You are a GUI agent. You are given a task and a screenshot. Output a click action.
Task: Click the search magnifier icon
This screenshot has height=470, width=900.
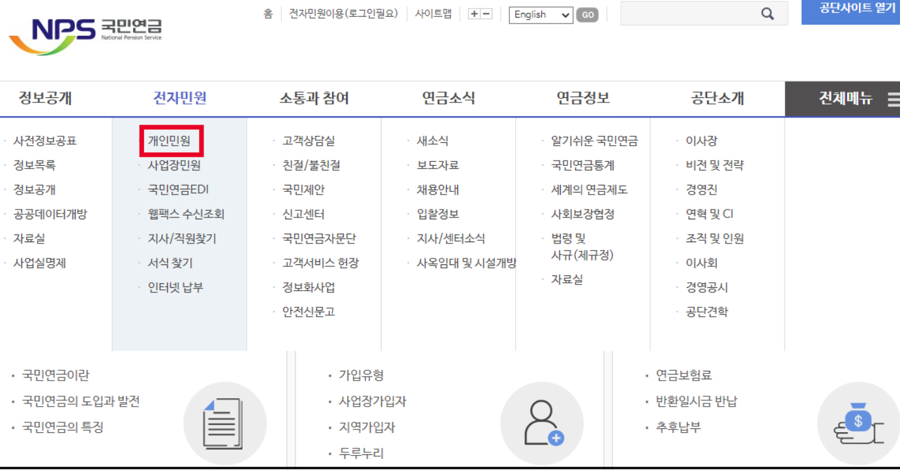pos(767,13)
